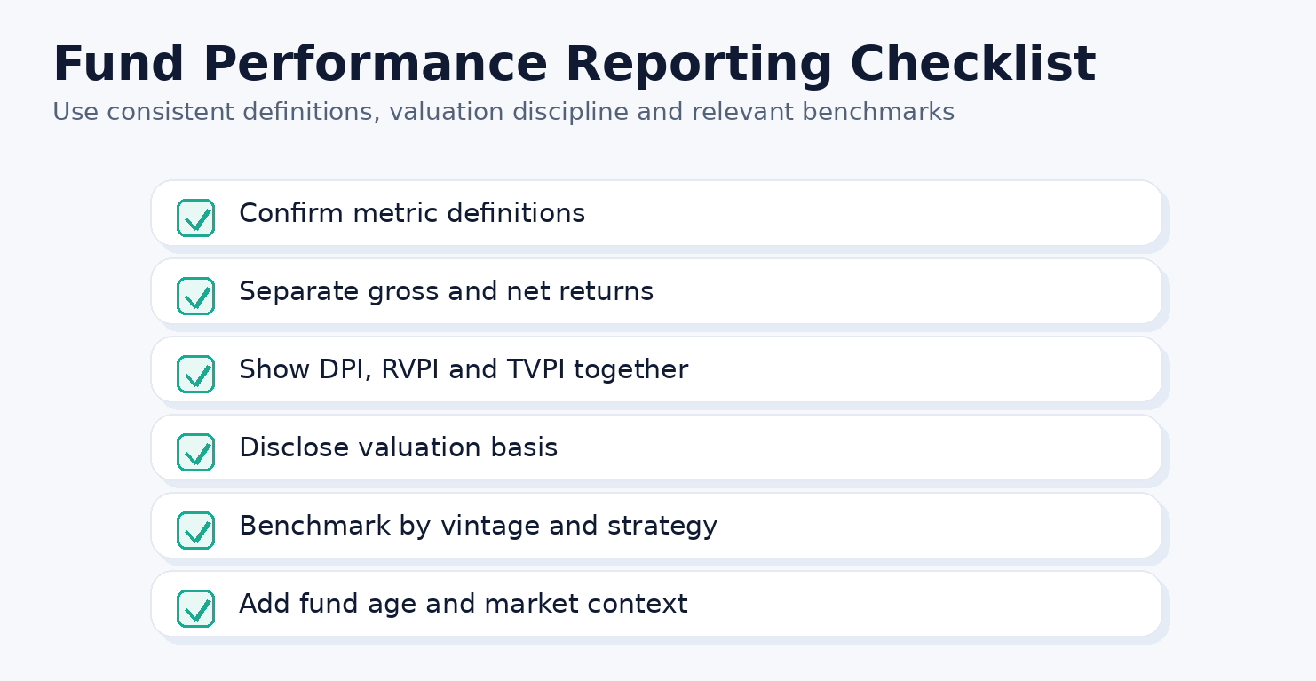The width and height of the screenshot is (1316, 681).
Task: Uncheck Benchmark by vintage and strategy box
Action: pyautogui.click(x=195, y=530)
